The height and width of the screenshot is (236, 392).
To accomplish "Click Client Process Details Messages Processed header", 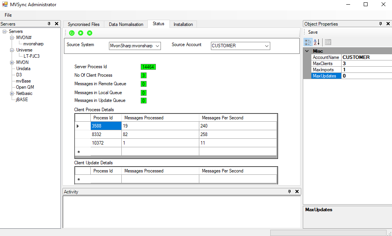I will coord(160,118).
